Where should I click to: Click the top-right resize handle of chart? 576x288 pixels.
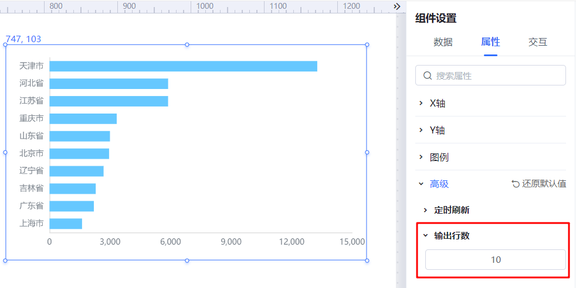tap(367, 44)
